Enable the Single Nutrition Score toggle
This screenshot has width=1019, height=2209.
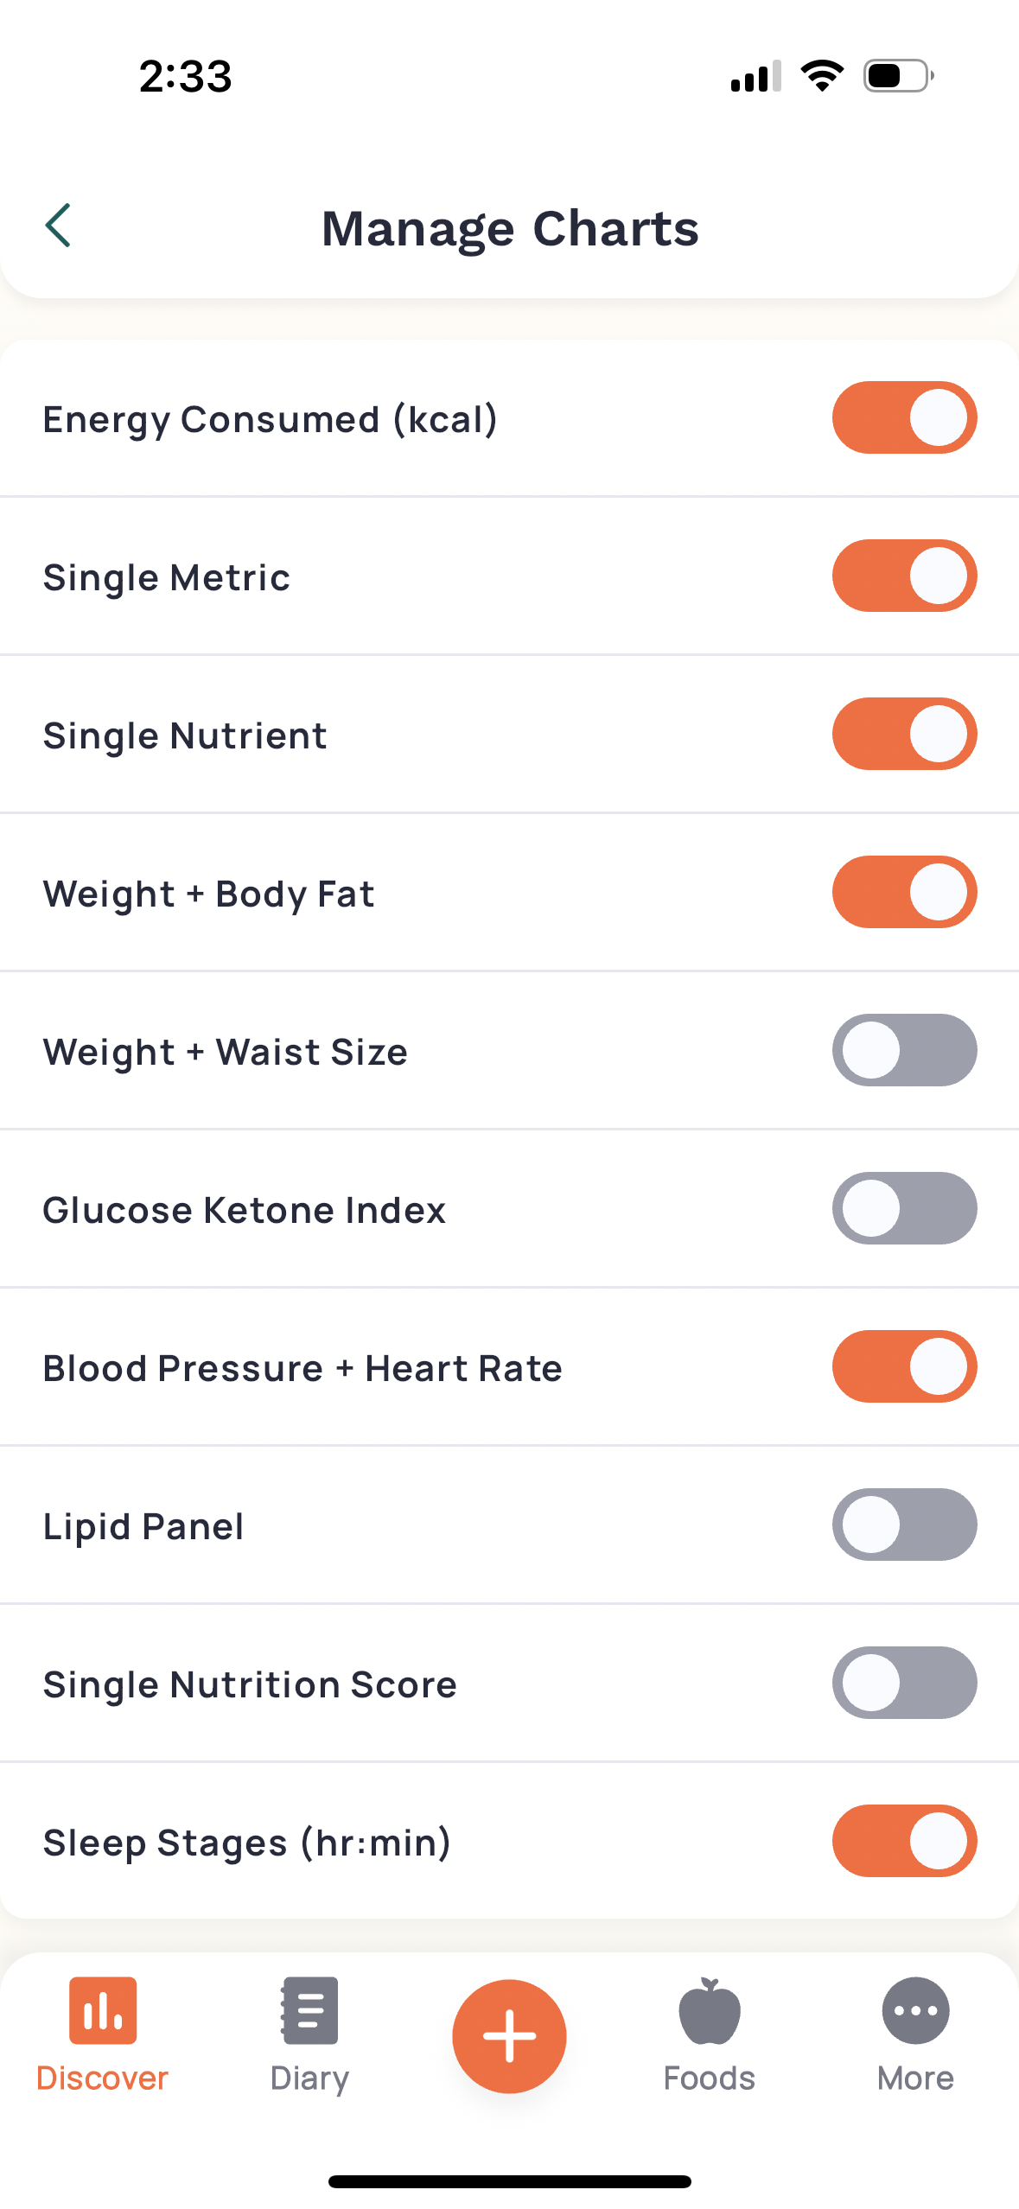click(x=904, y=1683)
